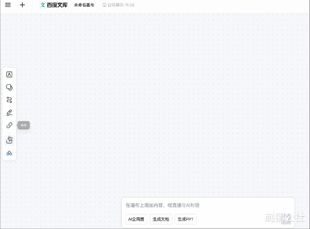Viewport: 310px width, 229px height.
Task: Open the hamburger menu at top left
Action: coord(8,5)
